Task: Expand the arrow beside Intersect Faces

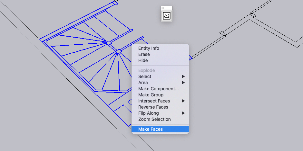Action: click(x=183, y=101)
